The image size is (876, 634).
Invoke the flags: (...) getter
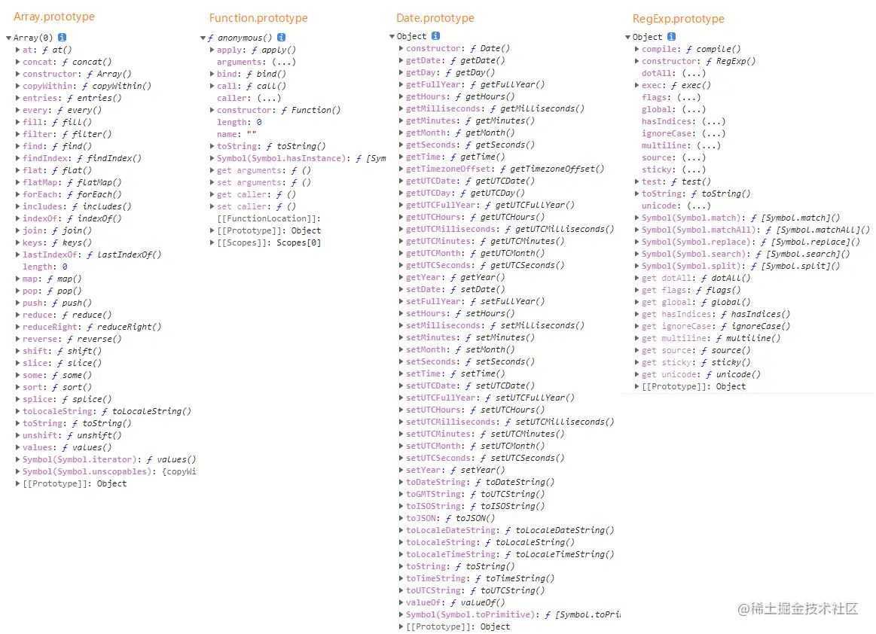(689, 97)
